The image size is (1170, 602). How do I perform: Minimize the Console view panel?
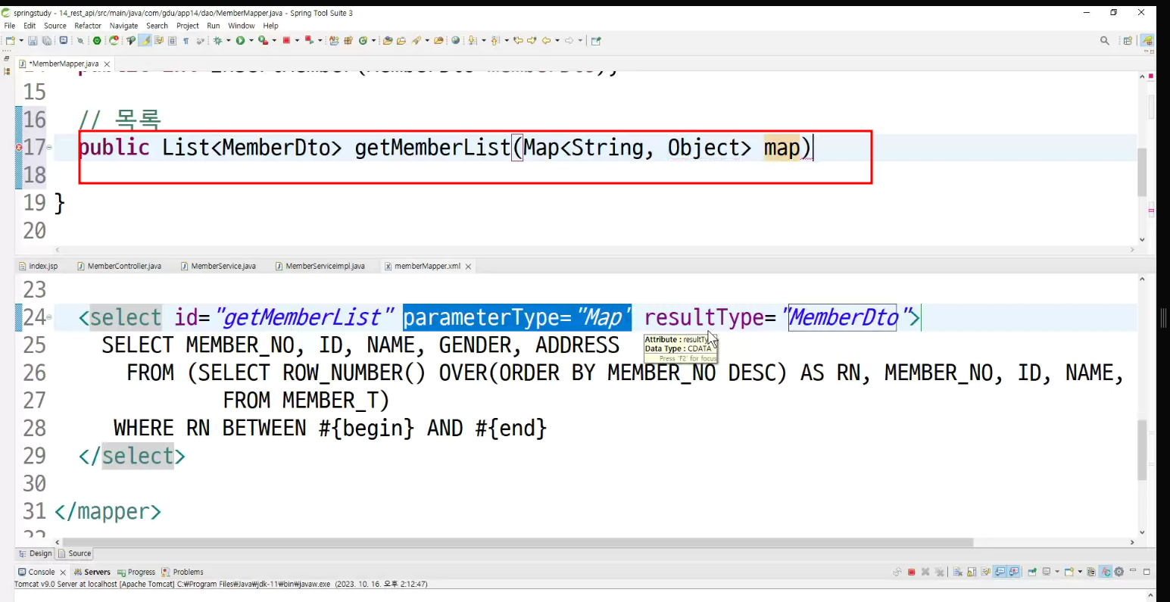coord(1134,572)
